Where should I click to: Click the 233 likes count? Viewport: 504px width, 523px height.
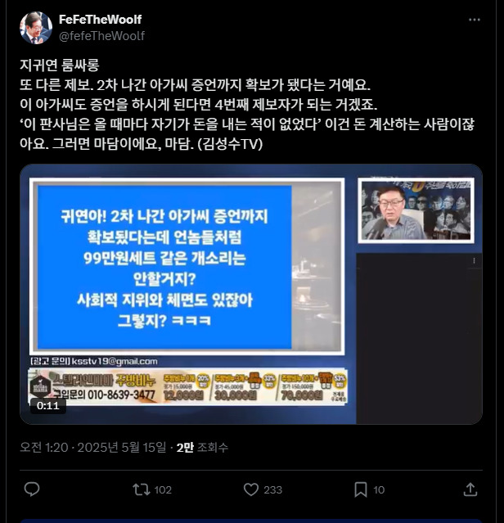tap(273, 489)
